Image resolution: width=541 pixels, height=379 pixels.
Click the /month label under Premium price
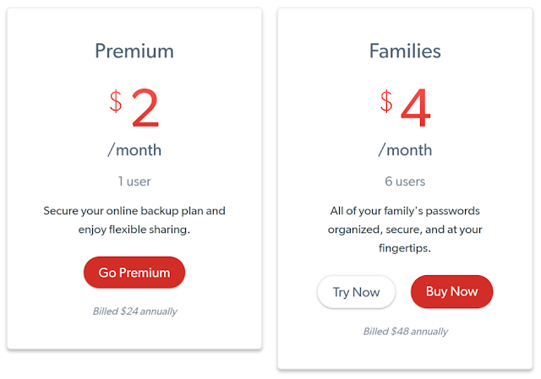click(134, 150)
